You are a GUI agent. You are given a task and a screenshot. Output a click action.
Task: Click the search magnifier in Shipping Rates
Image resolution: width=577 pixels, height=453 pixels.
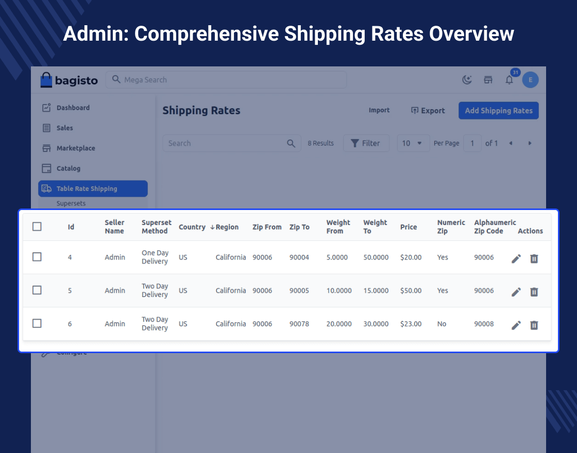pyautogui.click(x=291, y=144)
